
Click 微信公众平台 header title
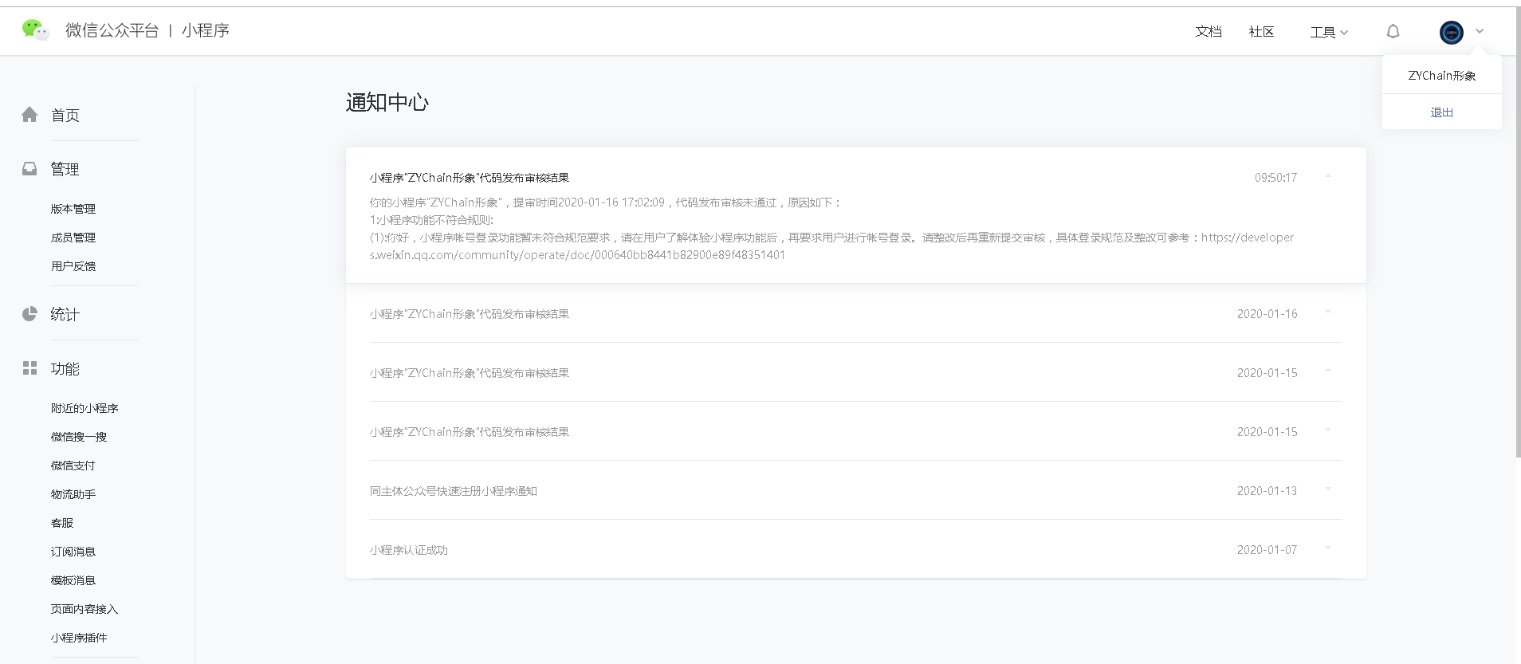coord(112,30)
